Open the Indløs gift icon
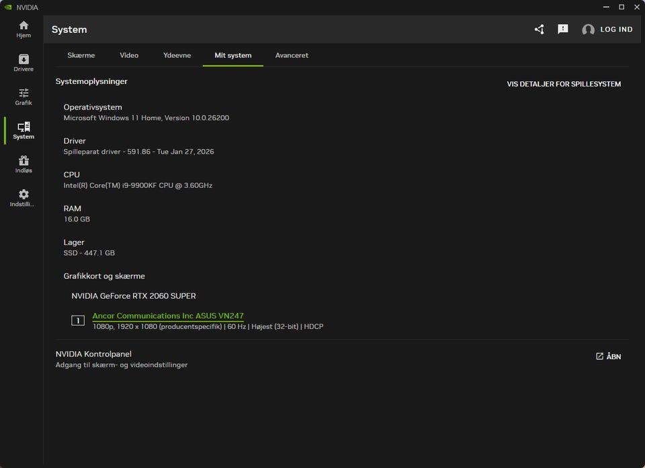The image size is (645, 468). point(24,160)
